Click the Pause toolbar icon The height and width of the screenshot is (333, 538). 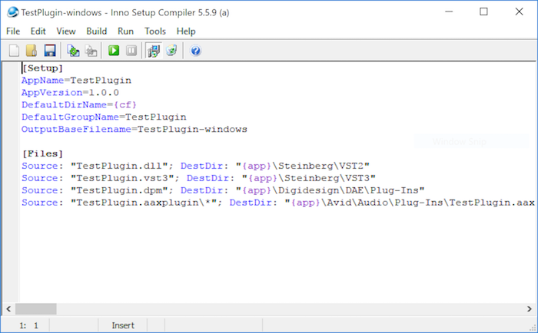(x=131, y=51)
